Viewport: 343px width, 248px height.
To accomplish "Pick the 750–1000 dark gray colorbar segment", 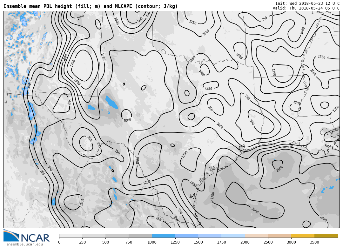I will [140, 236].
